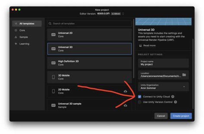Screen dimensions: 204x134
Task: Open help icon beside Use Unity Version Control
Action: 175,102
